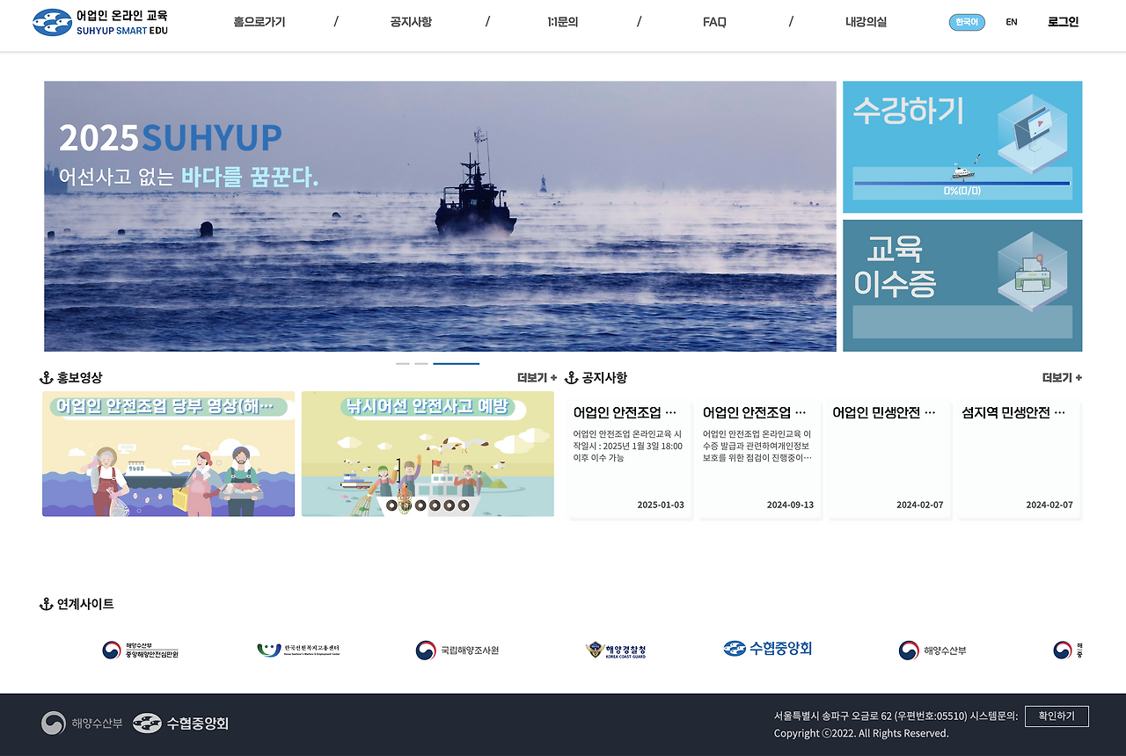Click the 로그인 button

(x=1062, y=21)
